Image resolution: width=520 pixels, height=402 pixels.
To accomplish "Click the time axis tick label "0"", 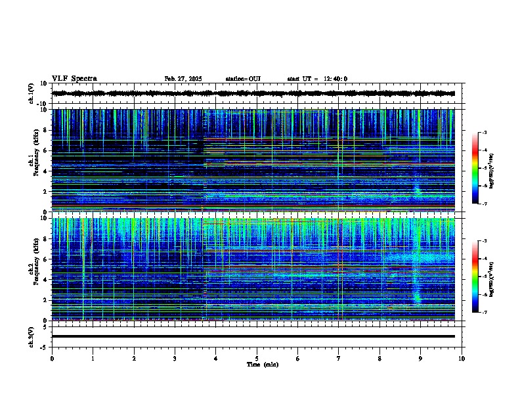I will [52, 359].
